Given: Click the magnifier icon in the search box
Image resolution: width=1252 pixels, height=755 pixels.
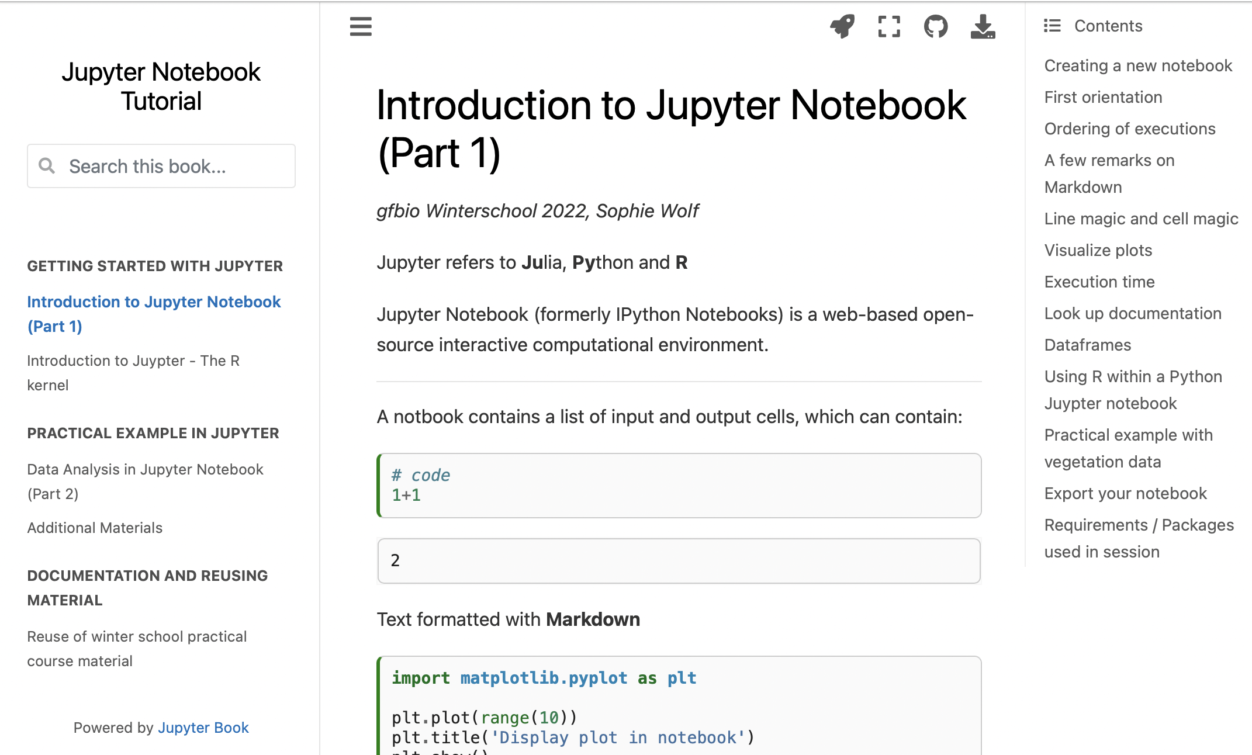Looking at the screenshot, I should pos(47,166).
